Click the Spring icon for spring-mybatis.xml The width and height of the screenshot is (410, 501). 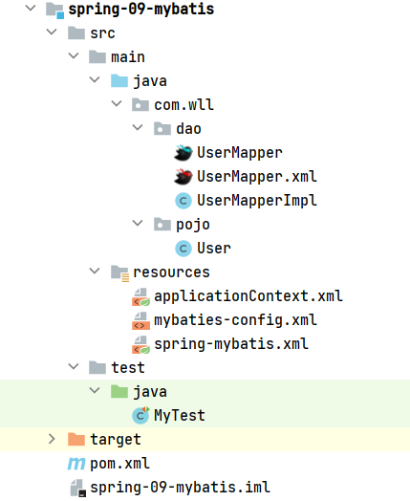point(140,345)
